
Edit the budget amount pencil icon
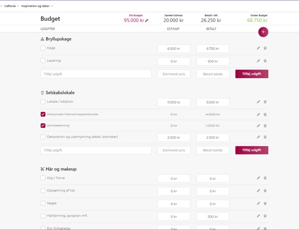pos(147,21)
